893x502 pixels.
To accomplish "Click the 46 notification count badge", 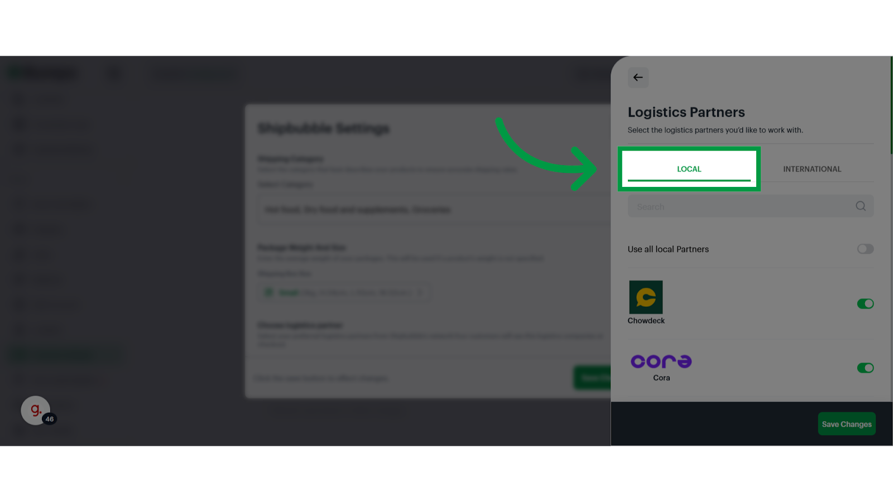I will coord(50,419).
